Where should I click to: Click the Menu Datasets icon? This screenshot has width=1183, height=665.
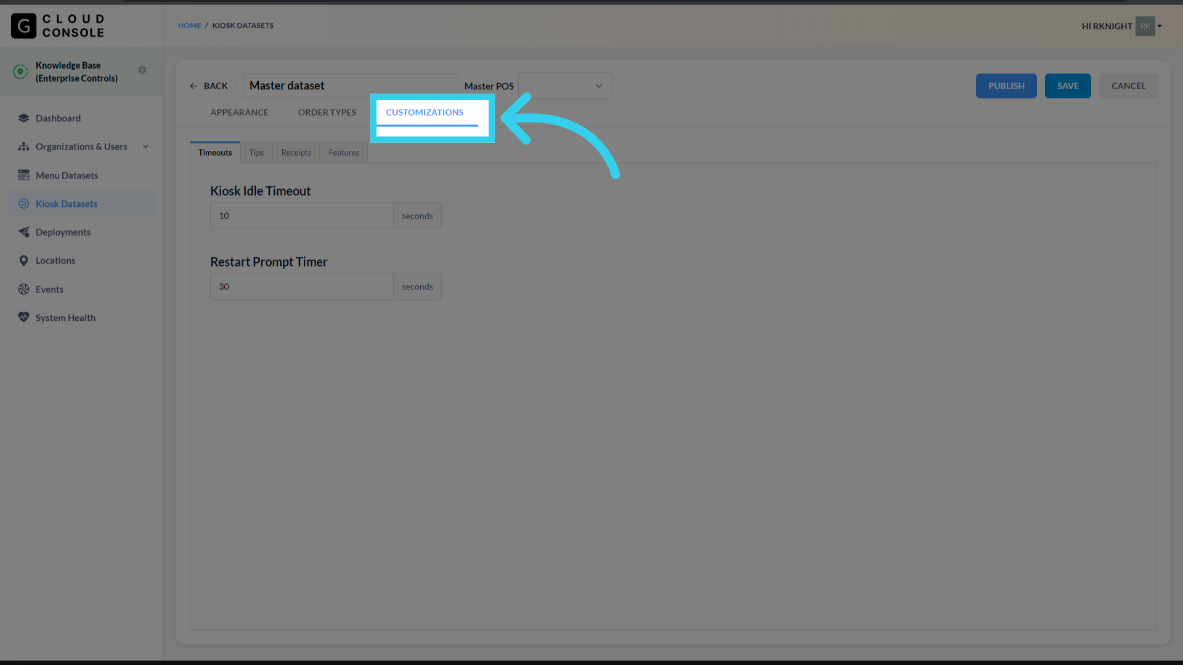[23, 175]
